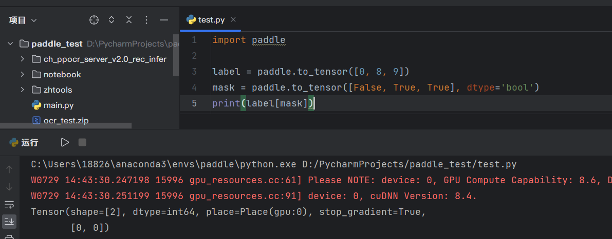Click the locate file target icon
The height and width of the screenshot is (239, 612).
tap(94, 20)
